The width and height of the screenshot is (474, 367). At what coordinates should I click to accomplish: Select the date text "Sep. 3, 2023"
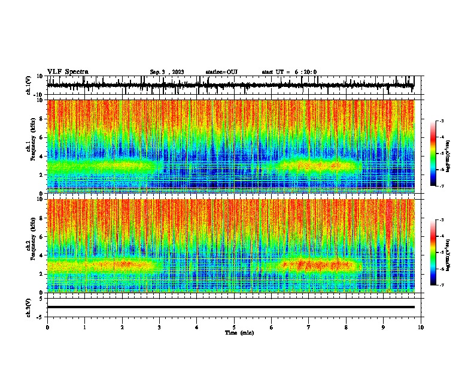[167, 72]
